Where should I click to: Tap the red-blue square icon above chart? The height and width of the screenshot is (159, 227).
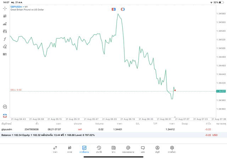113,9
